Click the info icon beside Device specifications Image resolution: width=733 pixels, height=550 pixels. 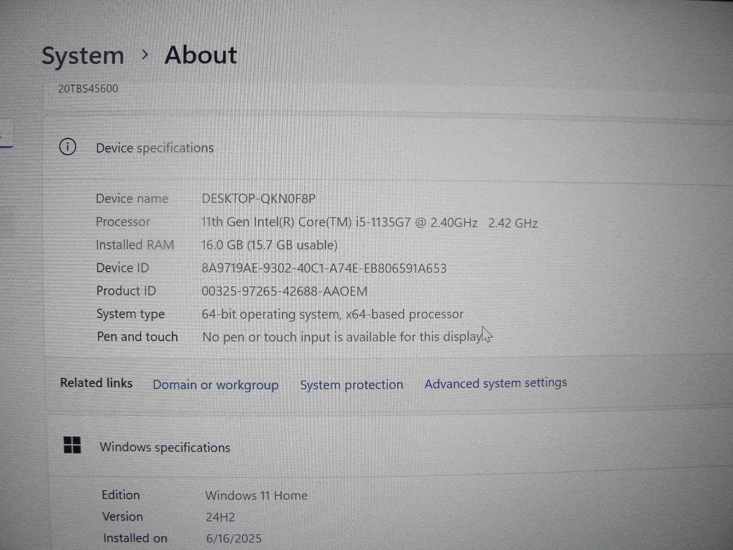point(68,148)
